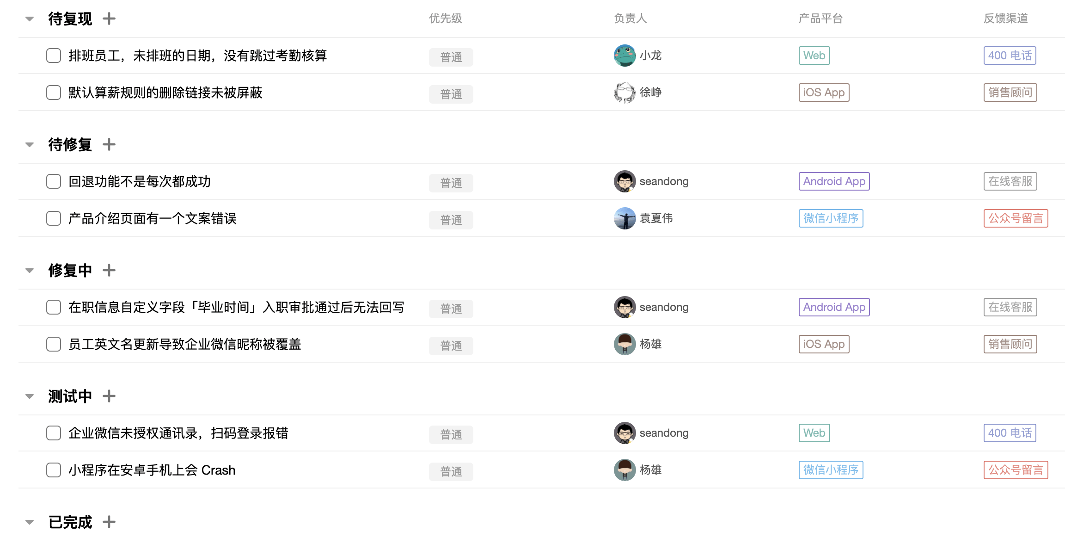Click the 优先级 column header
Image resolution: width=1065 pixels, height=544 pixels.
tap(446, 19)
